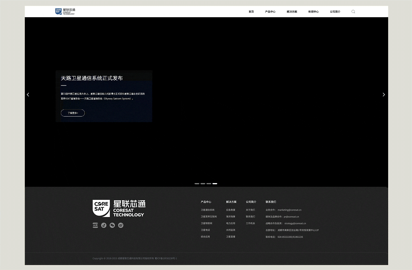Screen dimensions: 412x270
Task: Open the Douyin (TikTok) social icon
Action: (104, 225)
